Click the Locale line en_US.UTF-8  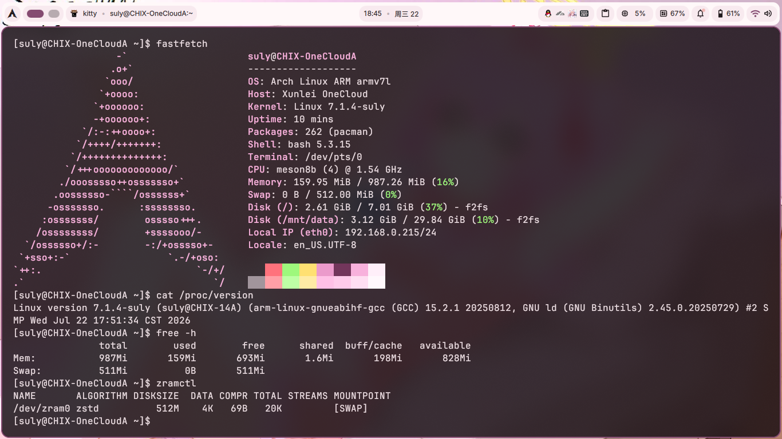click(x=302, y=245)
